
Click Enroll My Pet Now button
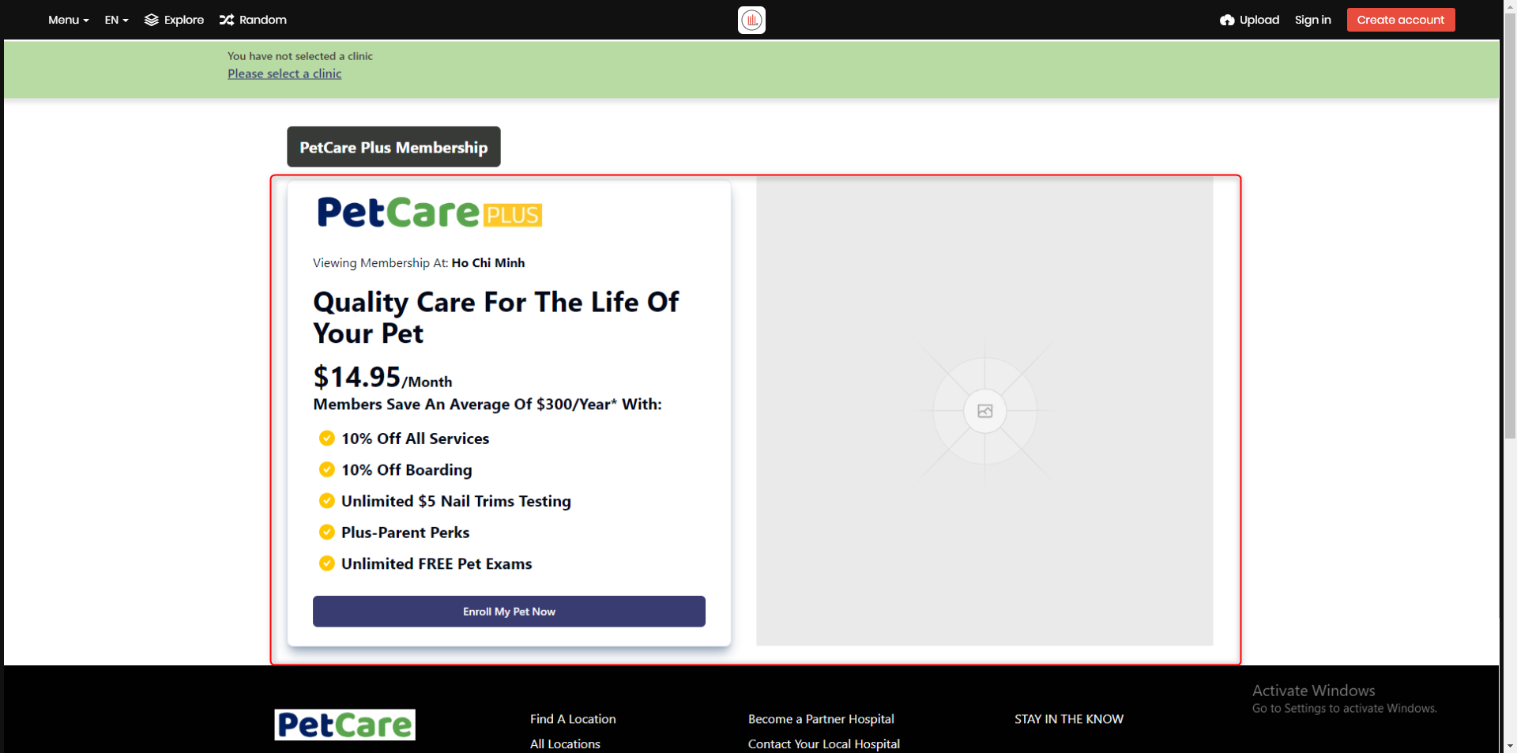tap(509, 612)
